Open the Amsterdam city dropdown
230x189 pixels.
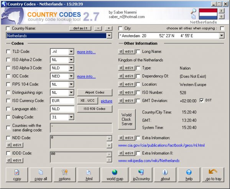[222, 36]
